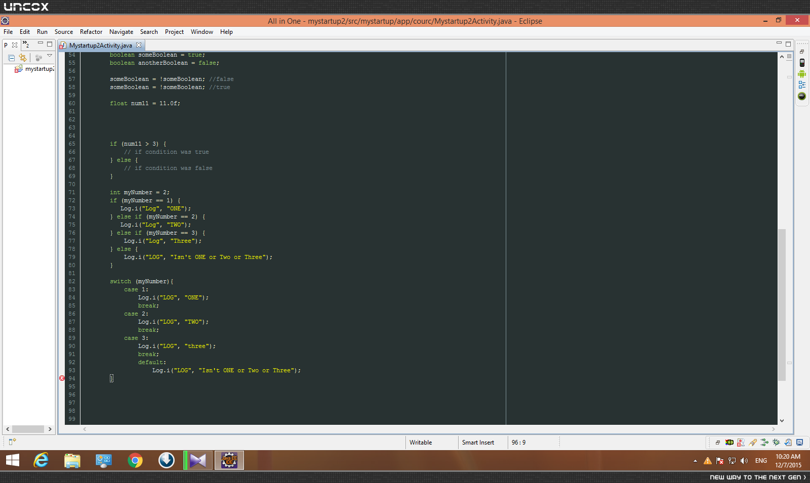Viewport: 810px width, 483px height.
Task: Restore bottom-right minimized view stack
Action: (717, 443)
